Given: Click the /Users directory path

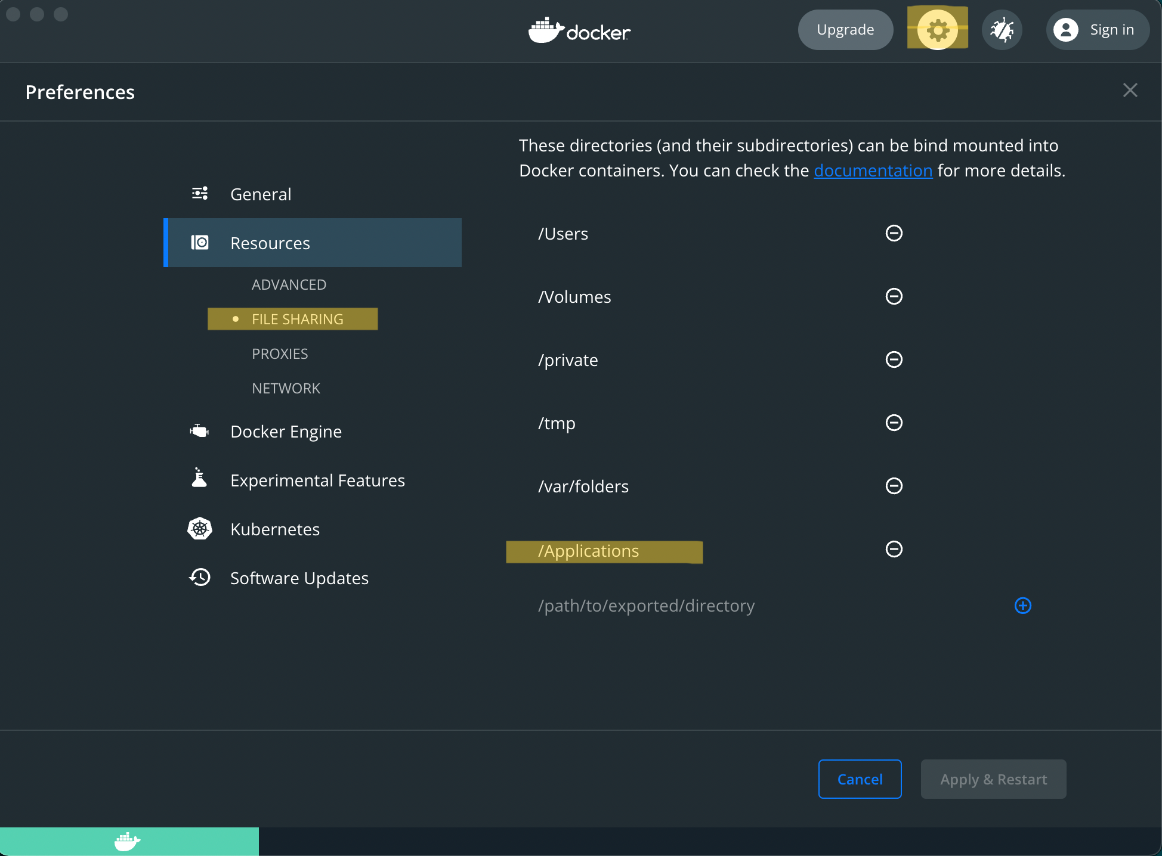Looking at the screenshot, I should pyautogui.click(x=563, y=234).
